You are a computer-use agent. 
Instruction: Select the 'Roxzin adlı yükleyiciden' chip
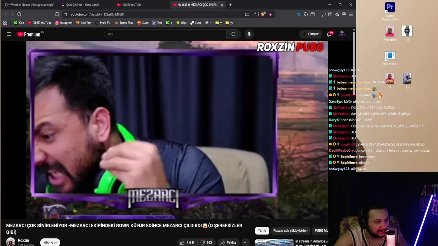(x=290, y=231)
